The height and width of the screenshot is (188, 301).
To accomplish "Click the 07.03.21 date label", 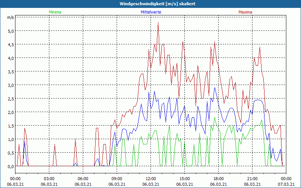I will (286, 184).
